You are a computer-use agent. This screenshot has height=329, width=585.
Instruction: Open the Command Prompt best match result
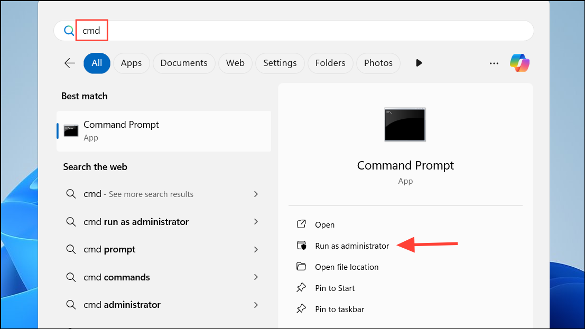pyautogui.click(x=164, y=131)
